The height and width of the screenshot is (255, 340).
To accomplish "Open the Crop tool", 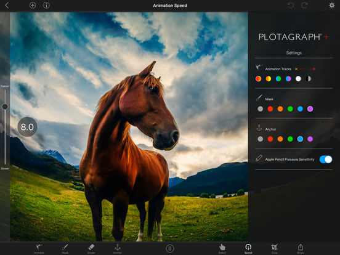I will [x=274, y=248].
